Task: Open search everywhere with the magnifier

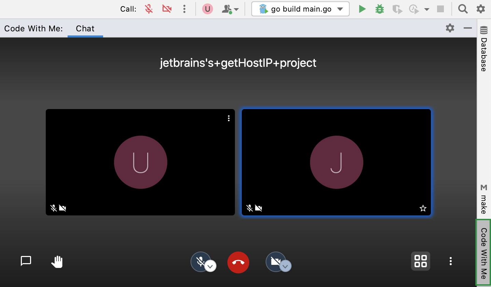Action: tap(463, 9)
